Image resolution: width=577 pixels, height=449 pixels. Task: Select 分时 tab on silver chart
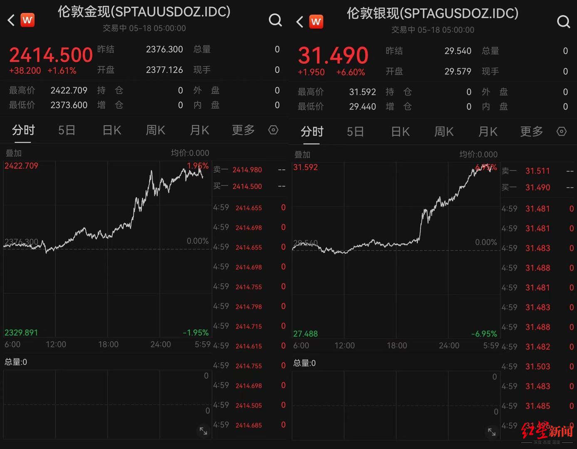pyautogui.click(x=312, y=132)
